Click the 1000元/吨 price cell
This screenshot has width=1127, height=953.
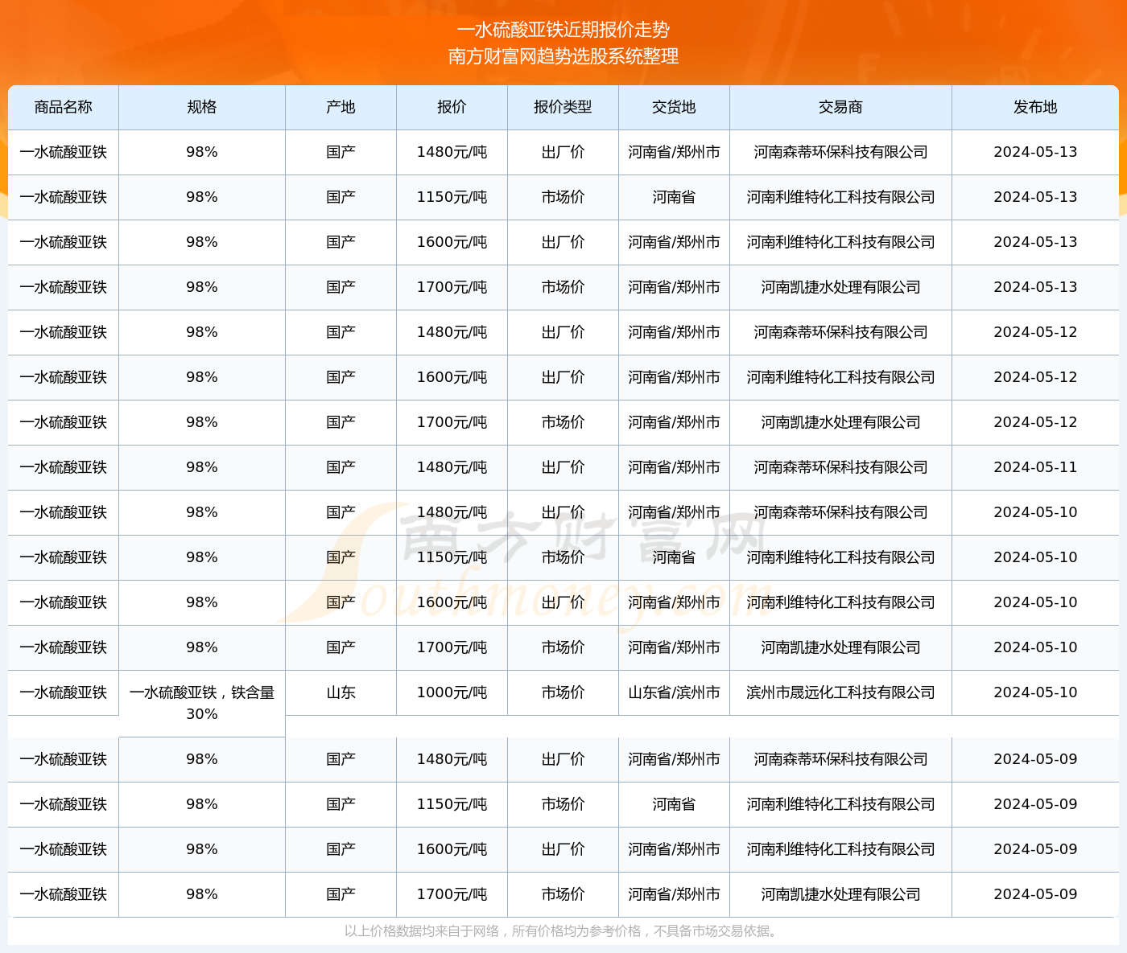click(452, 692)
